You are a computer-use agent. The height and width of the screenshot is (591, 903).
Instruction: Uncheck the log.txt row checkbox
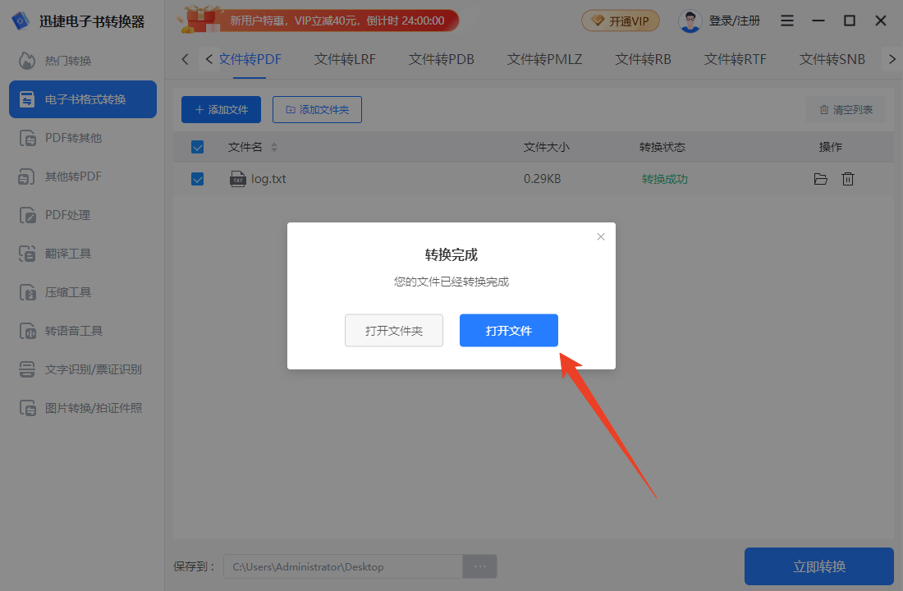coord(197,178)
